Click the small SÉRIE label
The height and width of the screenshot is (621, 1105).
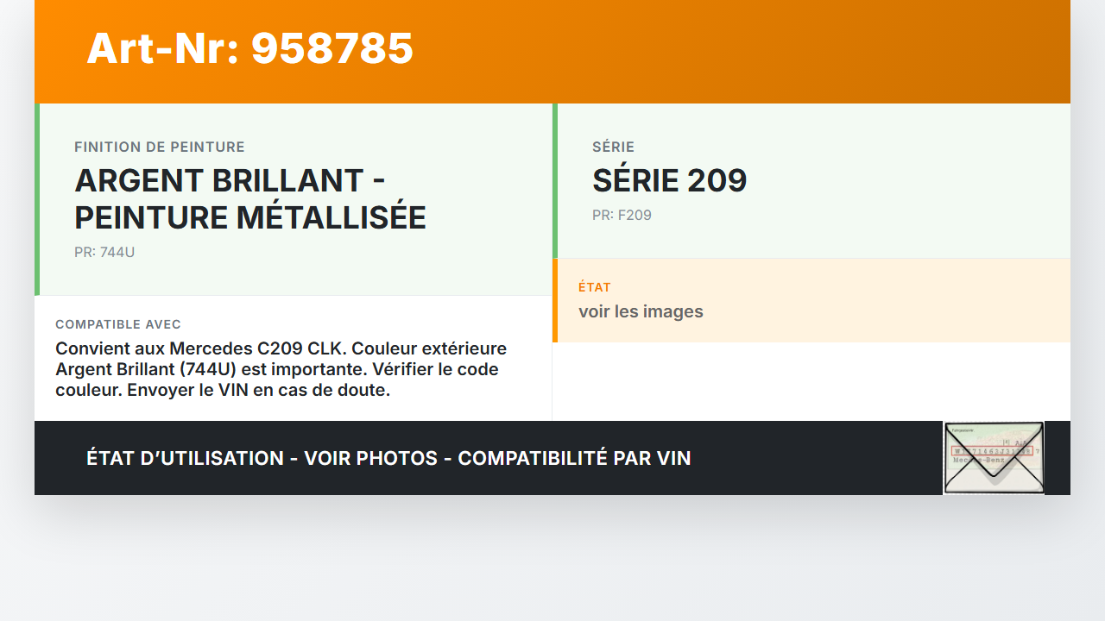[613, 147]
